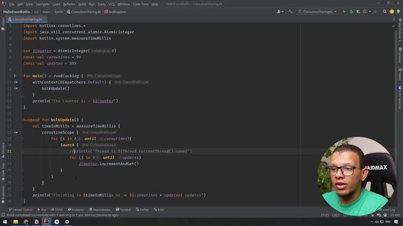Expand the account icon dropdown arrow

click(283, 12)
